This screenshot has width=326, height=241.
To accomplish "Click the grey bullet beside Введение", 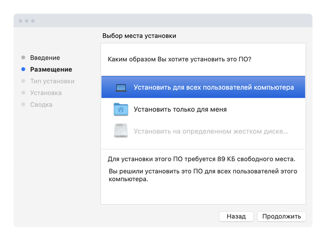I will pos(23,58).
